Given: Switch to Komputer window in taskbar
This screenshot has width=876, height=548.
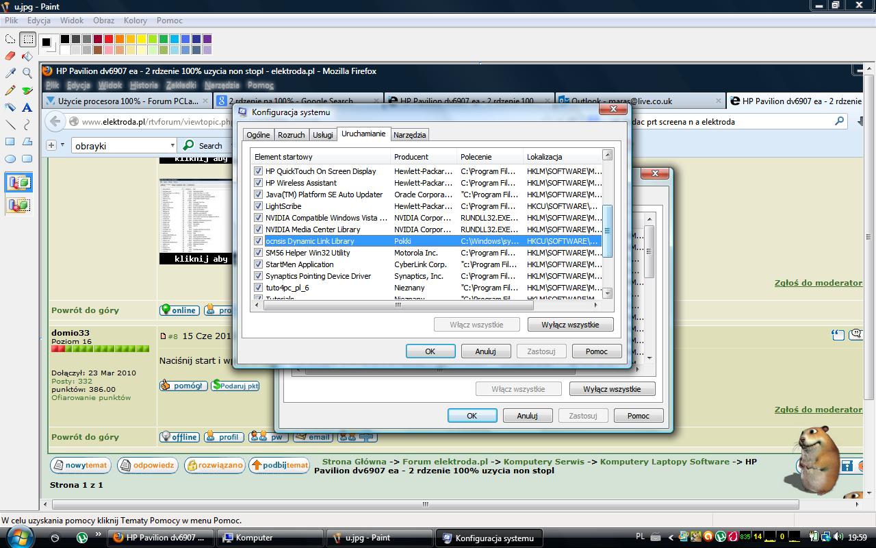Looking at the screenshot, I should coord(271,538).
